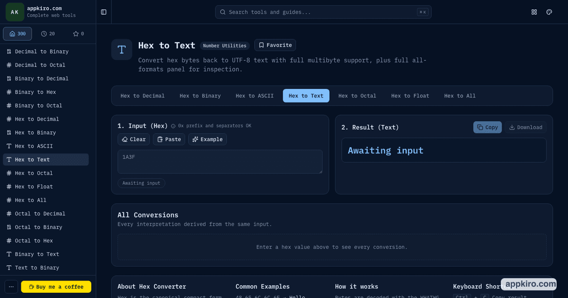Click the ⌘K shortcut badge

(x=422, y=12)
